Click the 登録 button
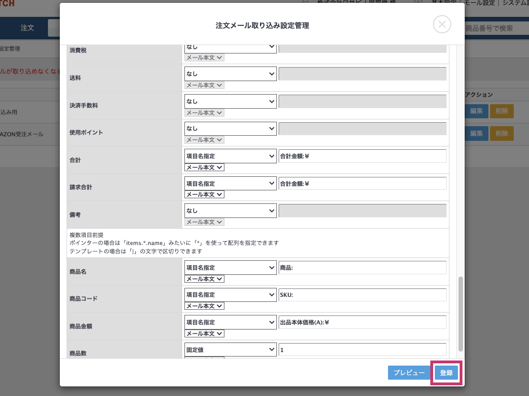 446,373
